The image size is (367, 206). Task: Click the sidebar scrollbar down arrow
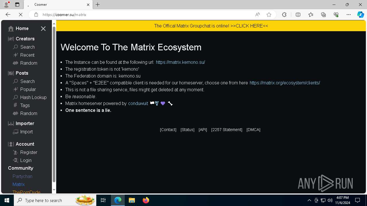tap(54, 190)
